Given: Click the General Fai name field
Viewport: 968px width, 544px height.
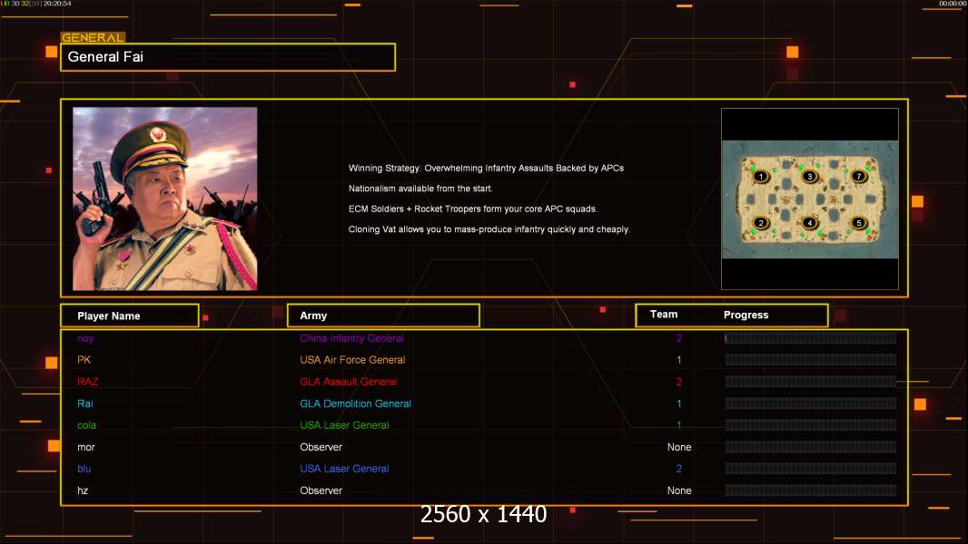Looking at the screenshot, I should [x=228, y=57].
